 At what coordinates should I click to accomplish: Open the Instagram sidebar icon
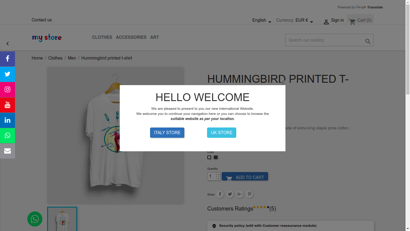[x=8, y=89]
